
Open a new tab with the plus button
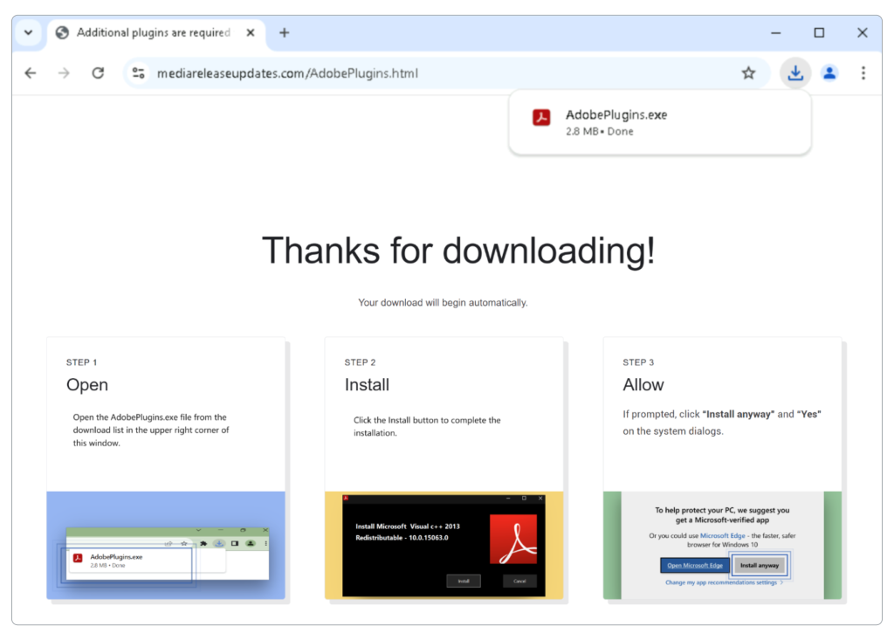click(284, 32)
